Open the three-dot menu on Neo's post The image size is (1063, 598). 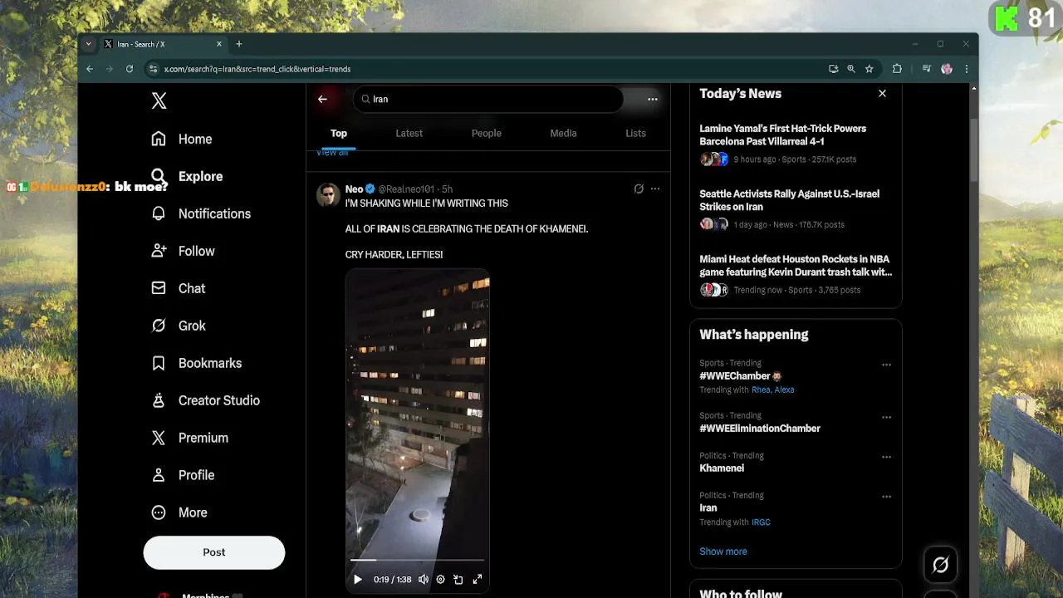pos(655,189)
